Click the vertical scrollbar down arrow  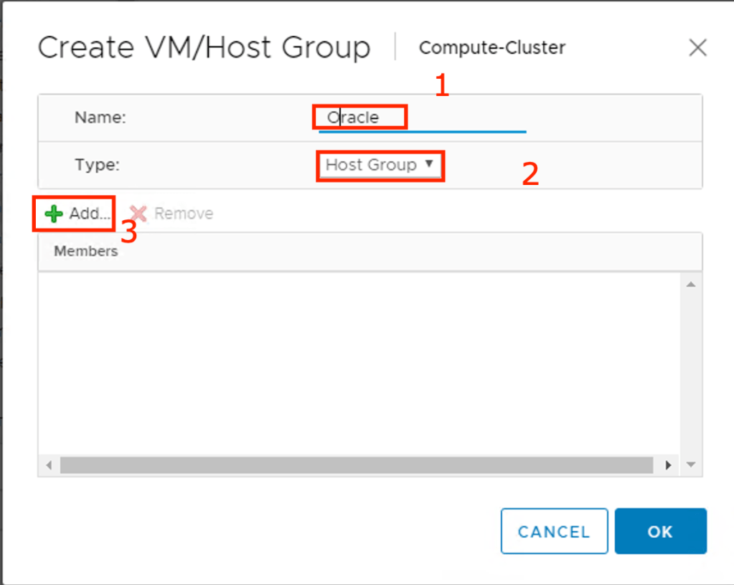click(691, 465)
